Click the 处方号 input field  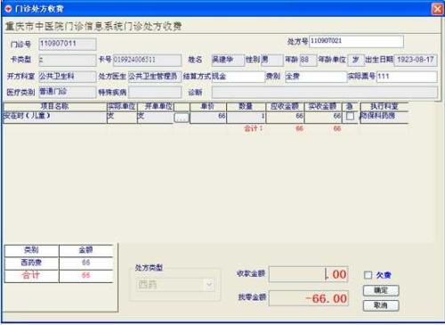point(356,41)
